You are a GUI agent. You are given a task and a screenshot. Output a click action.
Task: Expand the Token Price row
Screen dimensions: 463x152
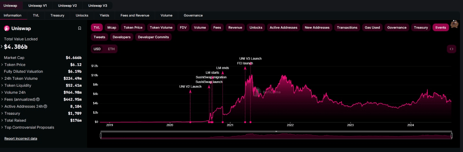point(15,65)
